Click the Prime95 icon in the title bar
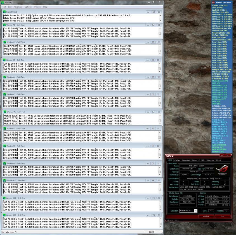 pos(3,3)
